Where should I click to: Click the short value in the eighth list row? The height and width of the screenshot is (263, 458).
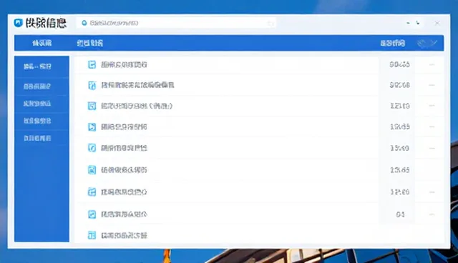[400, 214]
